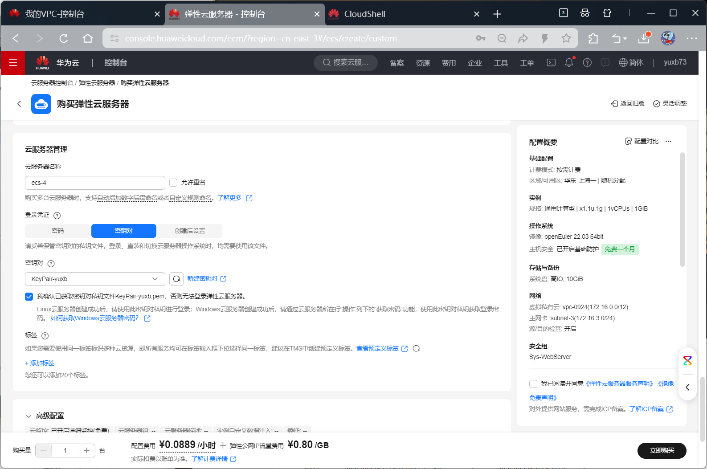This screenshot has width=707, height=469.
Task: Open the 配置对比 button
Action: (x=642, y=141)
